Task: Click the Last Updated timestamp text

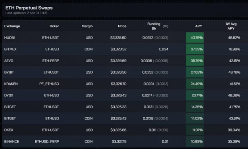Action: click(26, 13)
